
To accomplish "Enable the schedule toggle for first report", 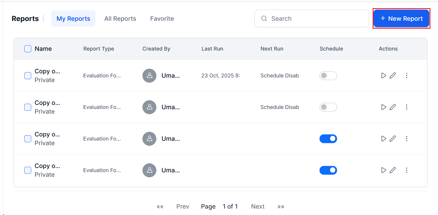I will (328, 76).
